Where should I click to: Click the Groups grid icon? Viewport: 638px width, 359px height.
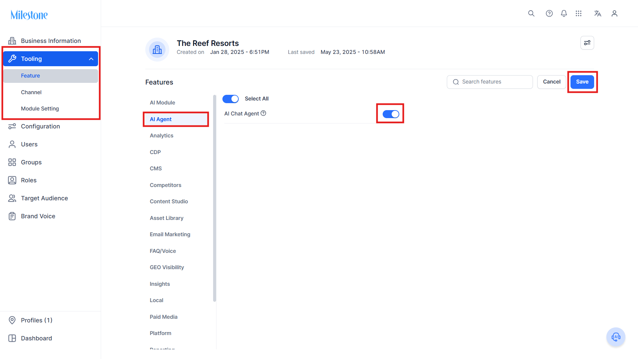pos(12,162)
